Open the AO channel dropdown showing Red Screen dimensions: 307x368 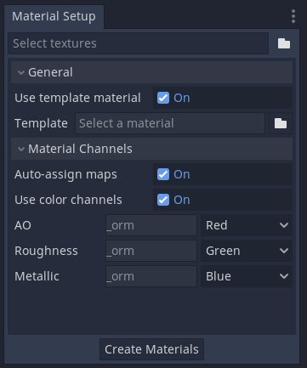(247, 225)
